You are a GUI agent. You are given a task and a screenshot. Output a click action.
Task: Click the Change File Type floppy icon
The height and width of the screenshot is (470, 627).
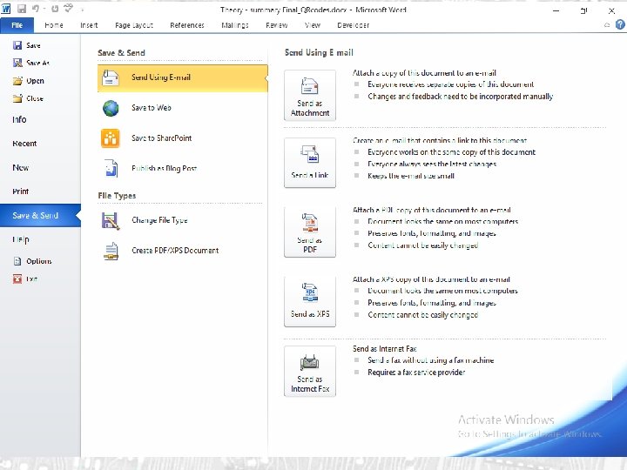point(111,220)
